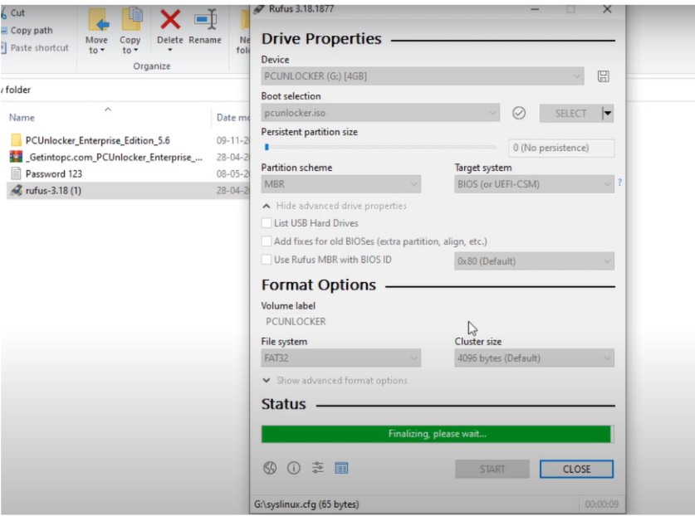Click the CLOSE button in Rufus

coord(576,469)
